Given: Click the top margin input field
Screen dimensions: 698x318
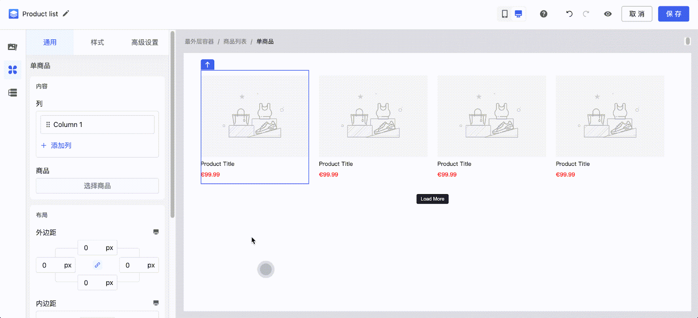Looking at the screenshot, I should click(x=89, y=248).
